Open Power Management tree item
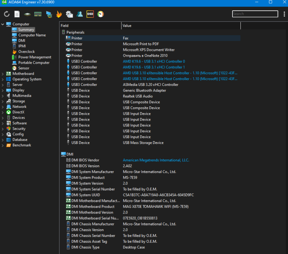The height and width of the screenshot is (254, 288). tap(35, 57)
